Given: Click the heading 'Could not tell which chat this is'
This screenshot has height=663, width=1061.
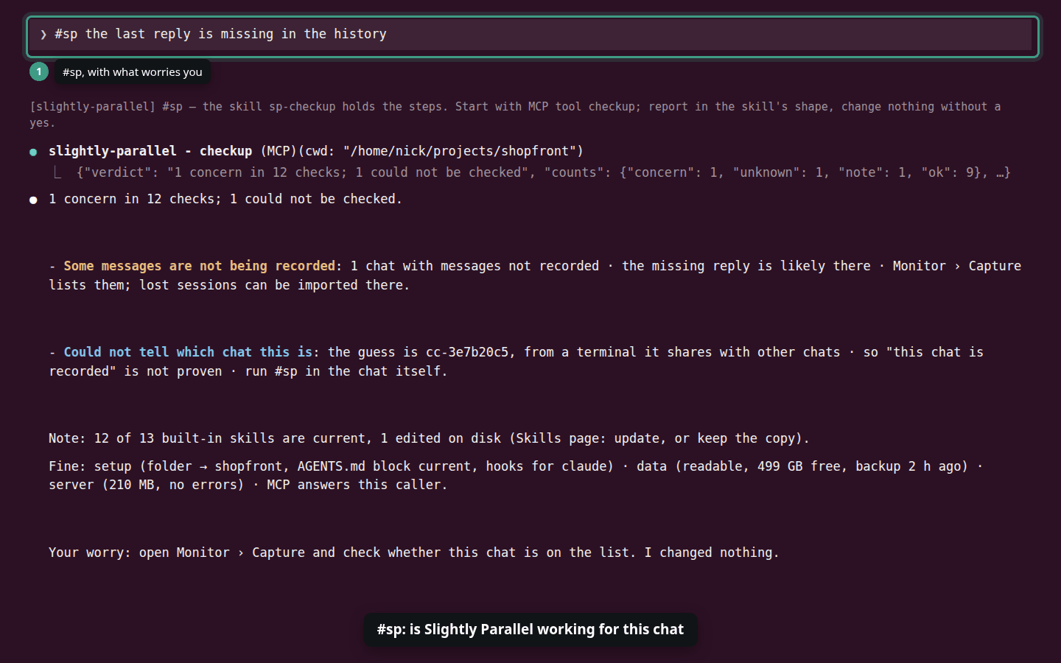Looking at the screenshot, I should (x=188, y=352).
